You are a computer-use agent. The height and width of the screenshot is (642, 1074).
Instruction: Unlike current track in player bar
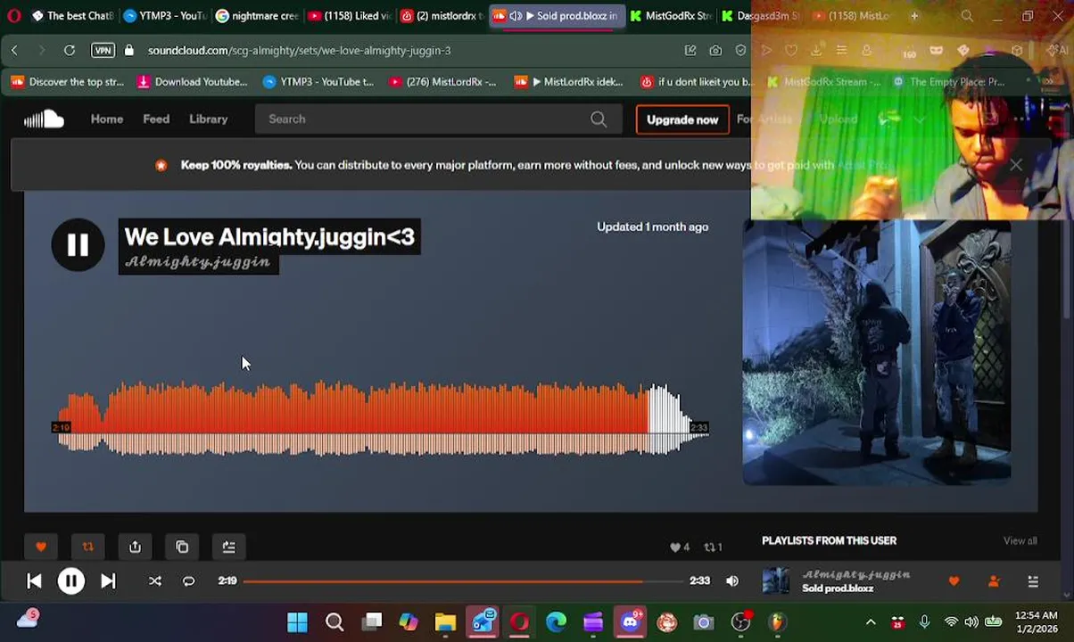click(x=954, y=581)
